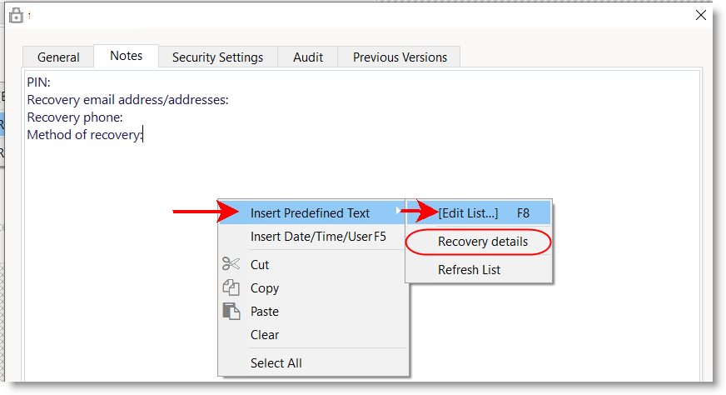
Task: Expand Insert Predefined Text submenu
Action: pyautogui.click(x=310, y=213)
